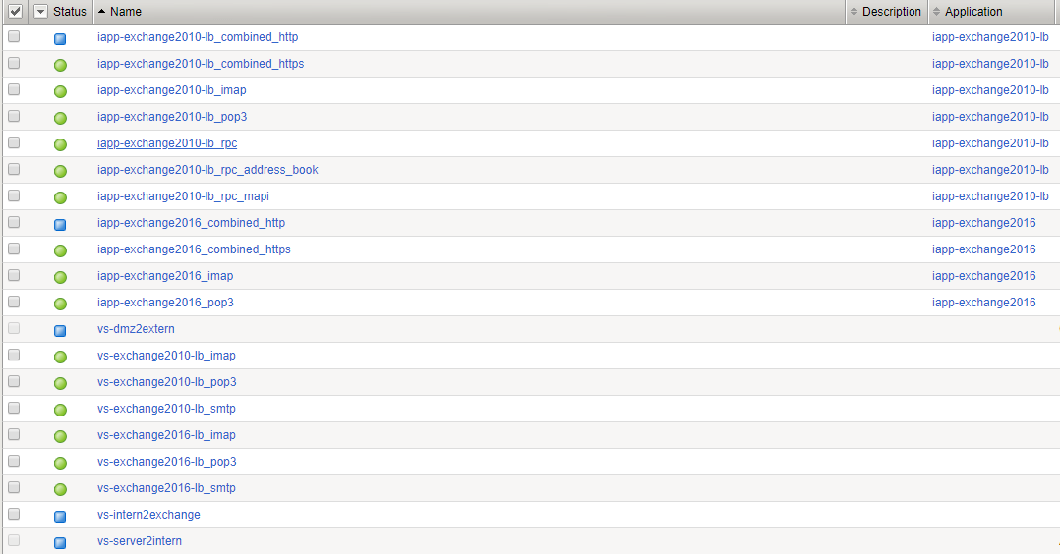Click status icon for iapp-exchange2010-lb_combined_http

(x=60, y=39)
